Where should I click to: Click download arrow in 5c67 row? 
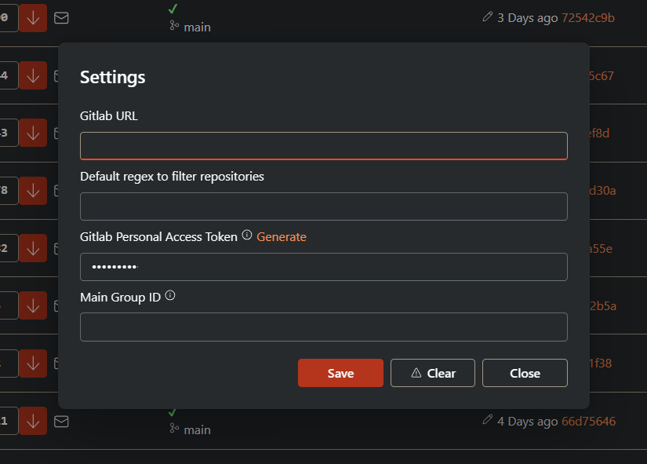pyautogui.click(x=33, y=75)
